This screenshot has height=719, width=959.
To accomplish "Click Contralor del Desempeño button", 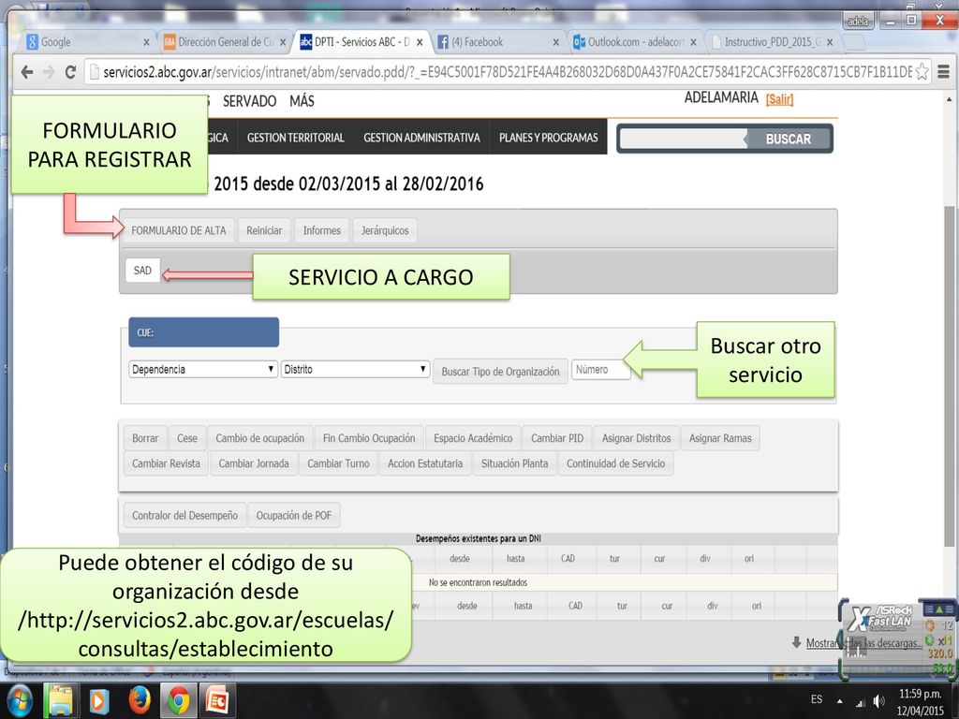I will 184,516.
